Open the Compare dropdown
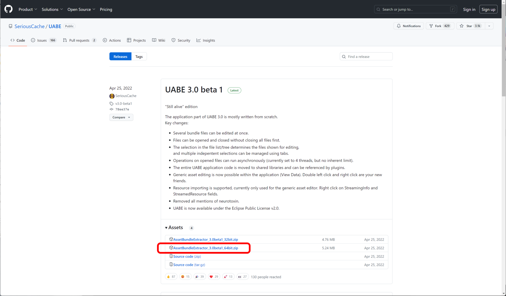Screen dimensions: 506x296 point(121,117)
